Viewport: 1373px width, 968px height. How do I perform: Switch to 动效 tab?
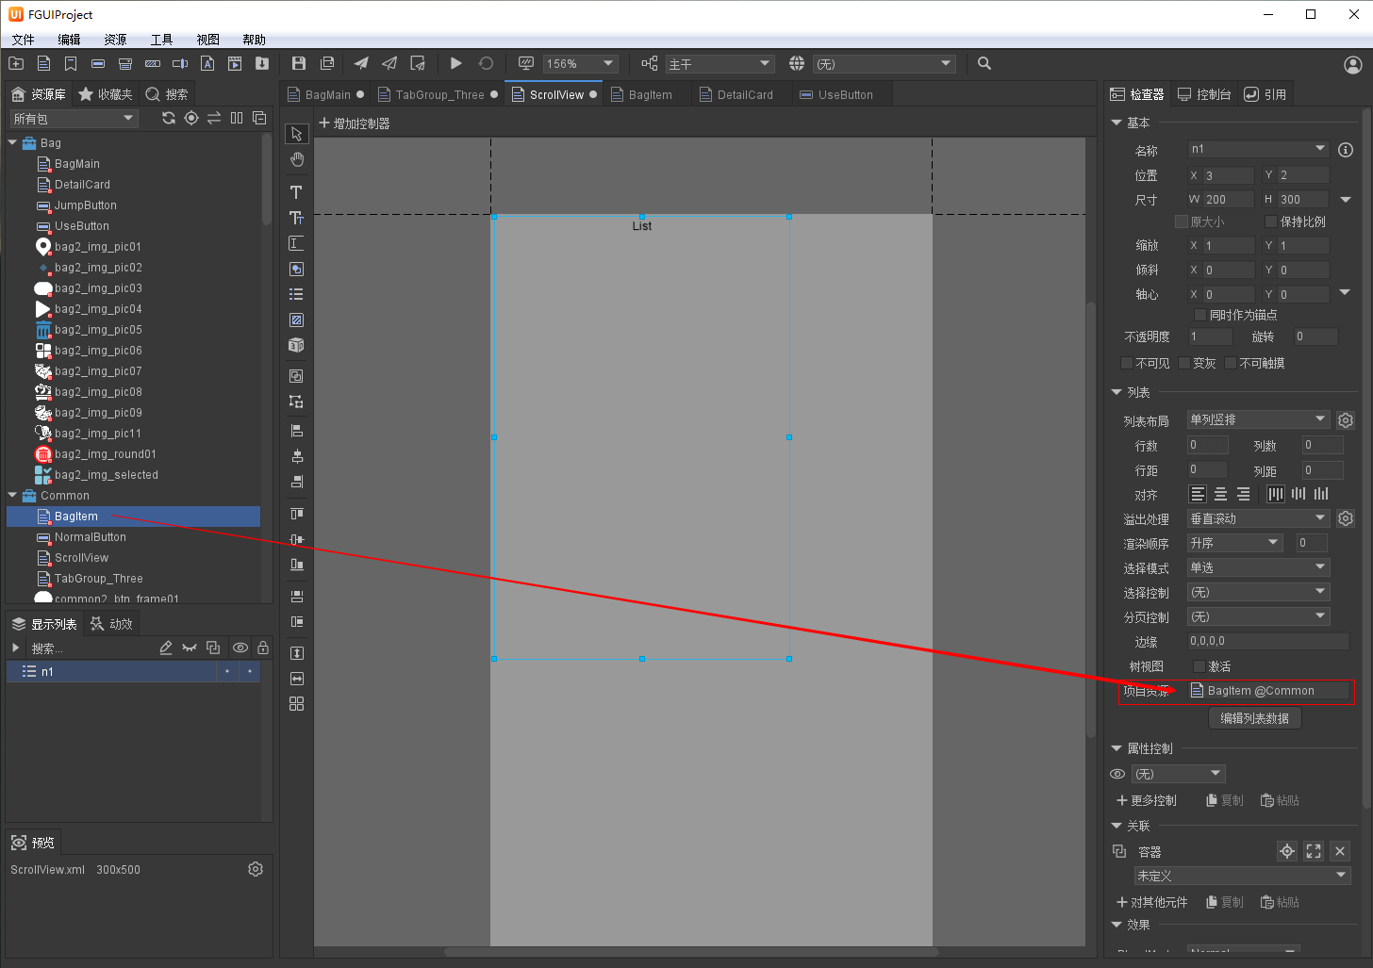coord(112,623)
